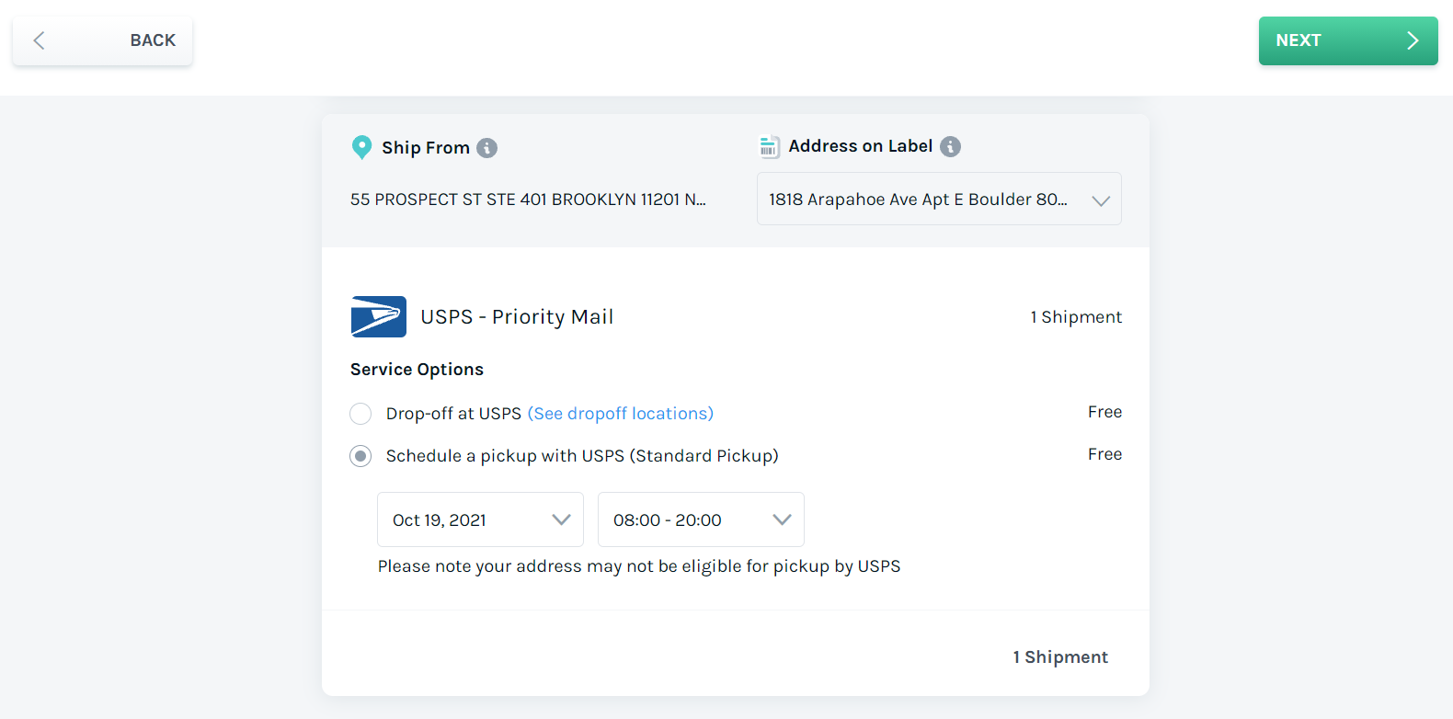Click the BACK button's left arrow icon

39,40
